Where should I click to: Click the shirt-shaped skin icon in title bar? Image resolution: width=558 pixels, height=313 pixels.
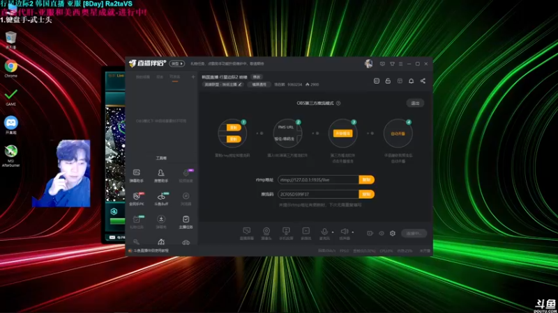(x=392, y=64)
